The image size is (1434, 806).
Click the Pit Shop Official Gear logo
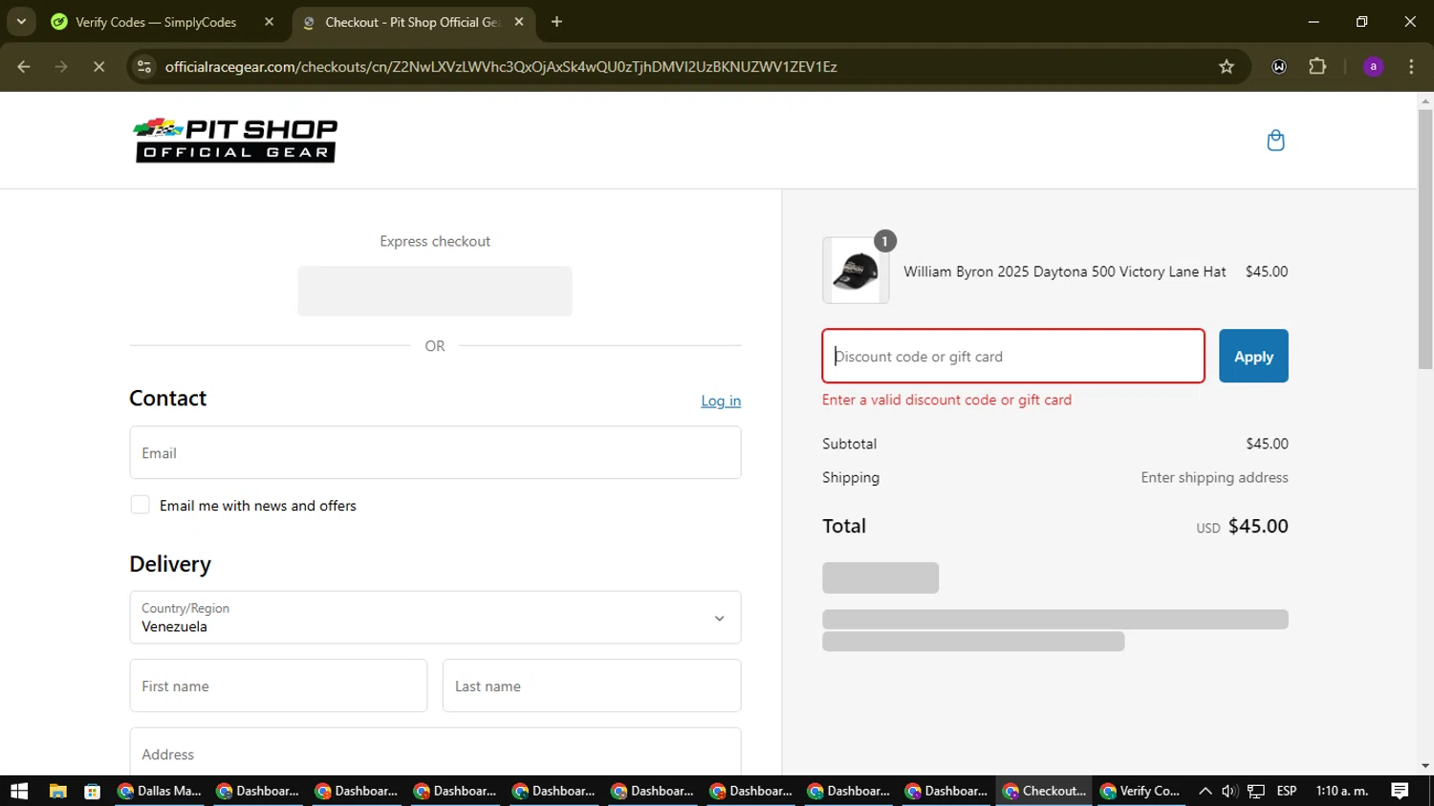235,141
